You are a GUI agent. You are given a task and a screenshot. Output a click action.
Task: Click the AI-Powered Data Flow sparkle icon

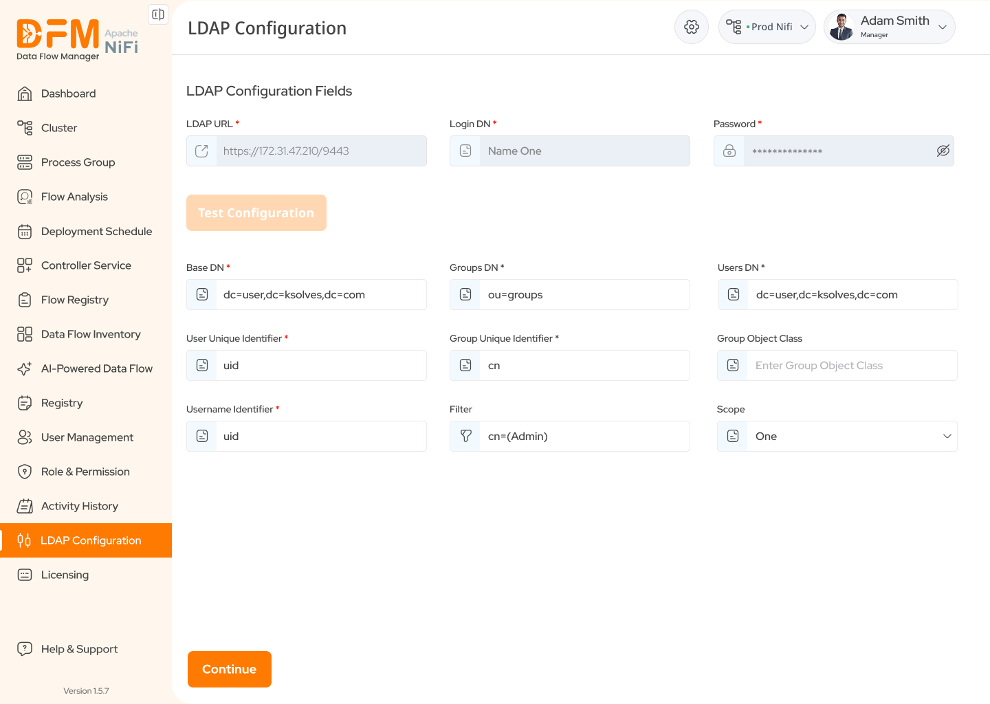25,368
